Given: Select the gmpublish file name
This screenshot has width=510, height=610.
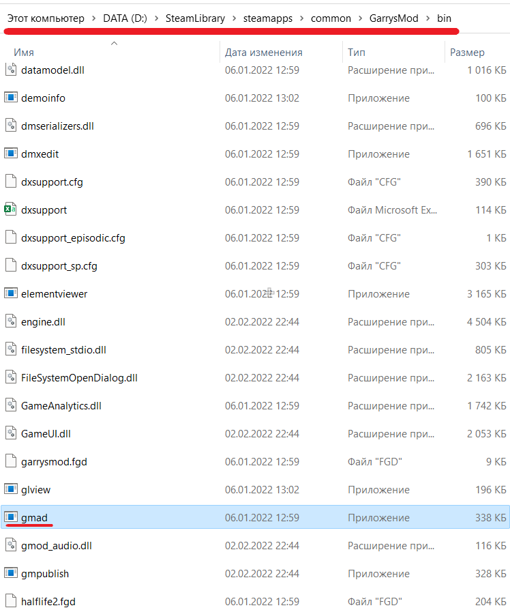Looking at the screenshot, I should [x=45, y=574].
